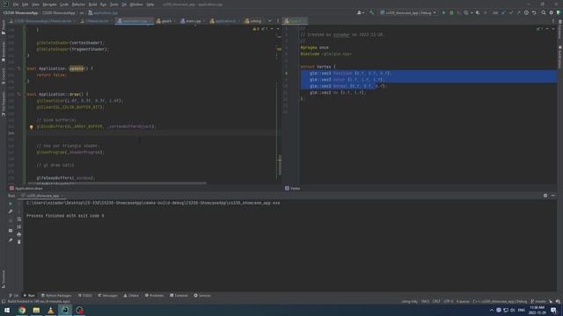Click the executable path line in the Run console
Viewport: 563px width, 316px height.
point(153,203)
